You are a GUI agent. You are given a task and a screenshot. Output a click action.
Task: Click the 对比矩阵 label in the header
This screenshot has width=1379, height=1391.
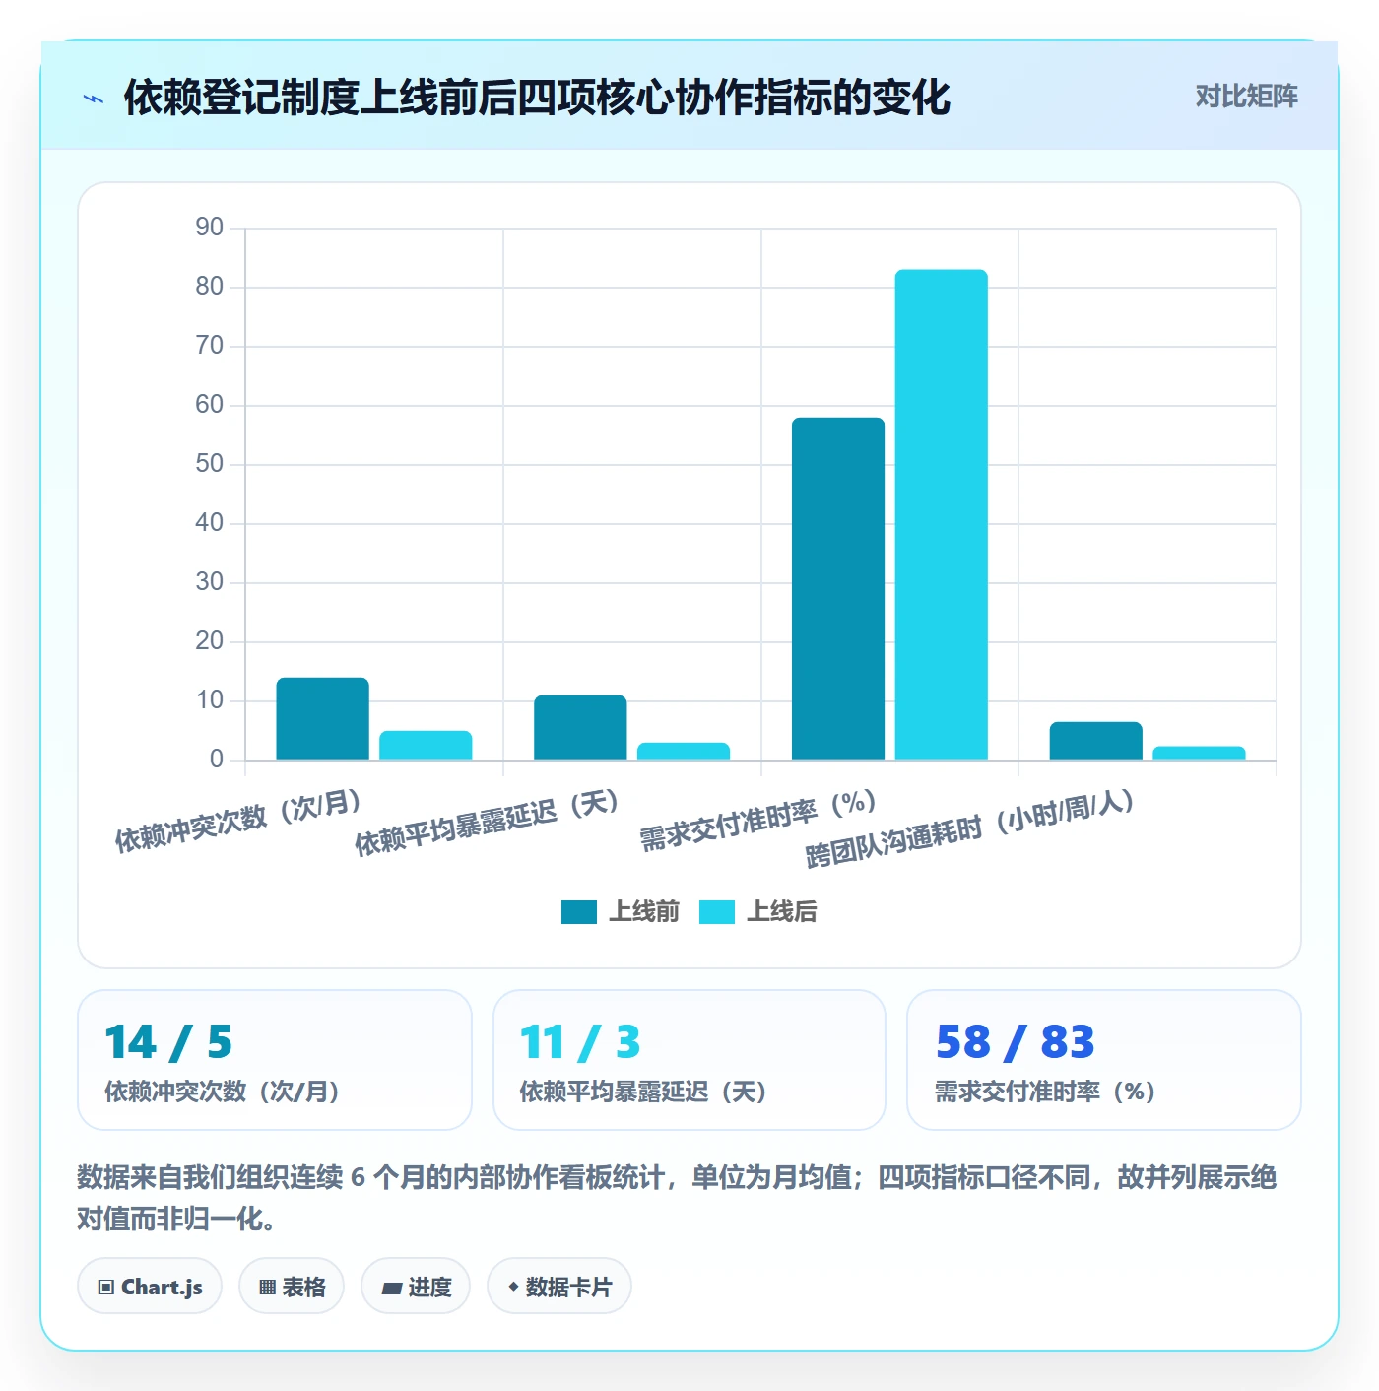pyautogui.click(x=1246, y=97)
